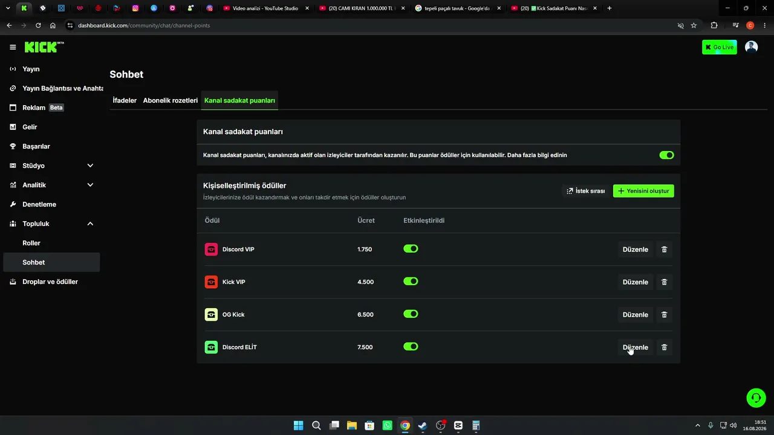Click the OG Kick reward icon
This screenshot has width=774, height=435.
pyautogui.click(x=211, y=315)
